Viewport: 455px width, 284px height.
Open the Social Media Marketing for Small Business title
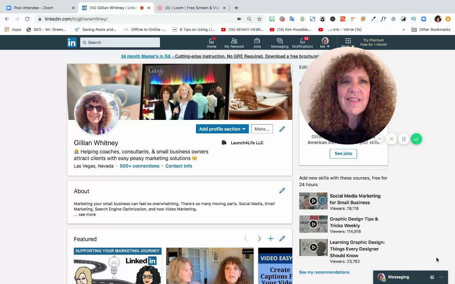click(355, 199)
